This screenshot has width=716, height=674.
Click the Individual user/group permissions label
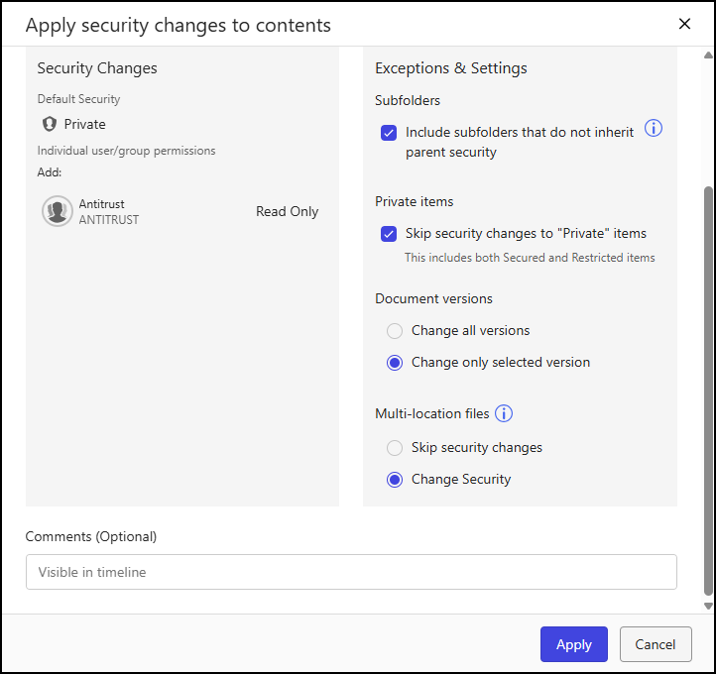[x=126, y=151]
